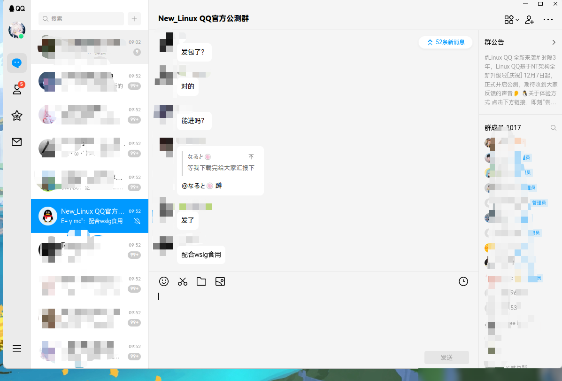Expand the dropdown arrow beside the apps grid

pyautogui.click(x=517, y=20)
